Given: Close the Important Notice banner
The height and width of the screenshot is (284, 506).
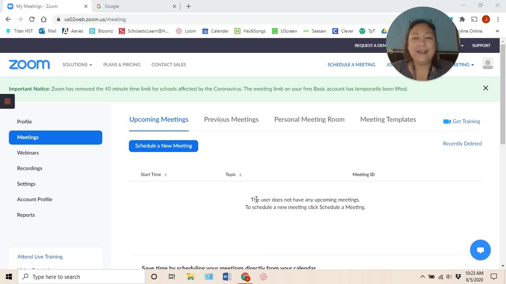Looking at the screenshot, I should coord(485,88).
